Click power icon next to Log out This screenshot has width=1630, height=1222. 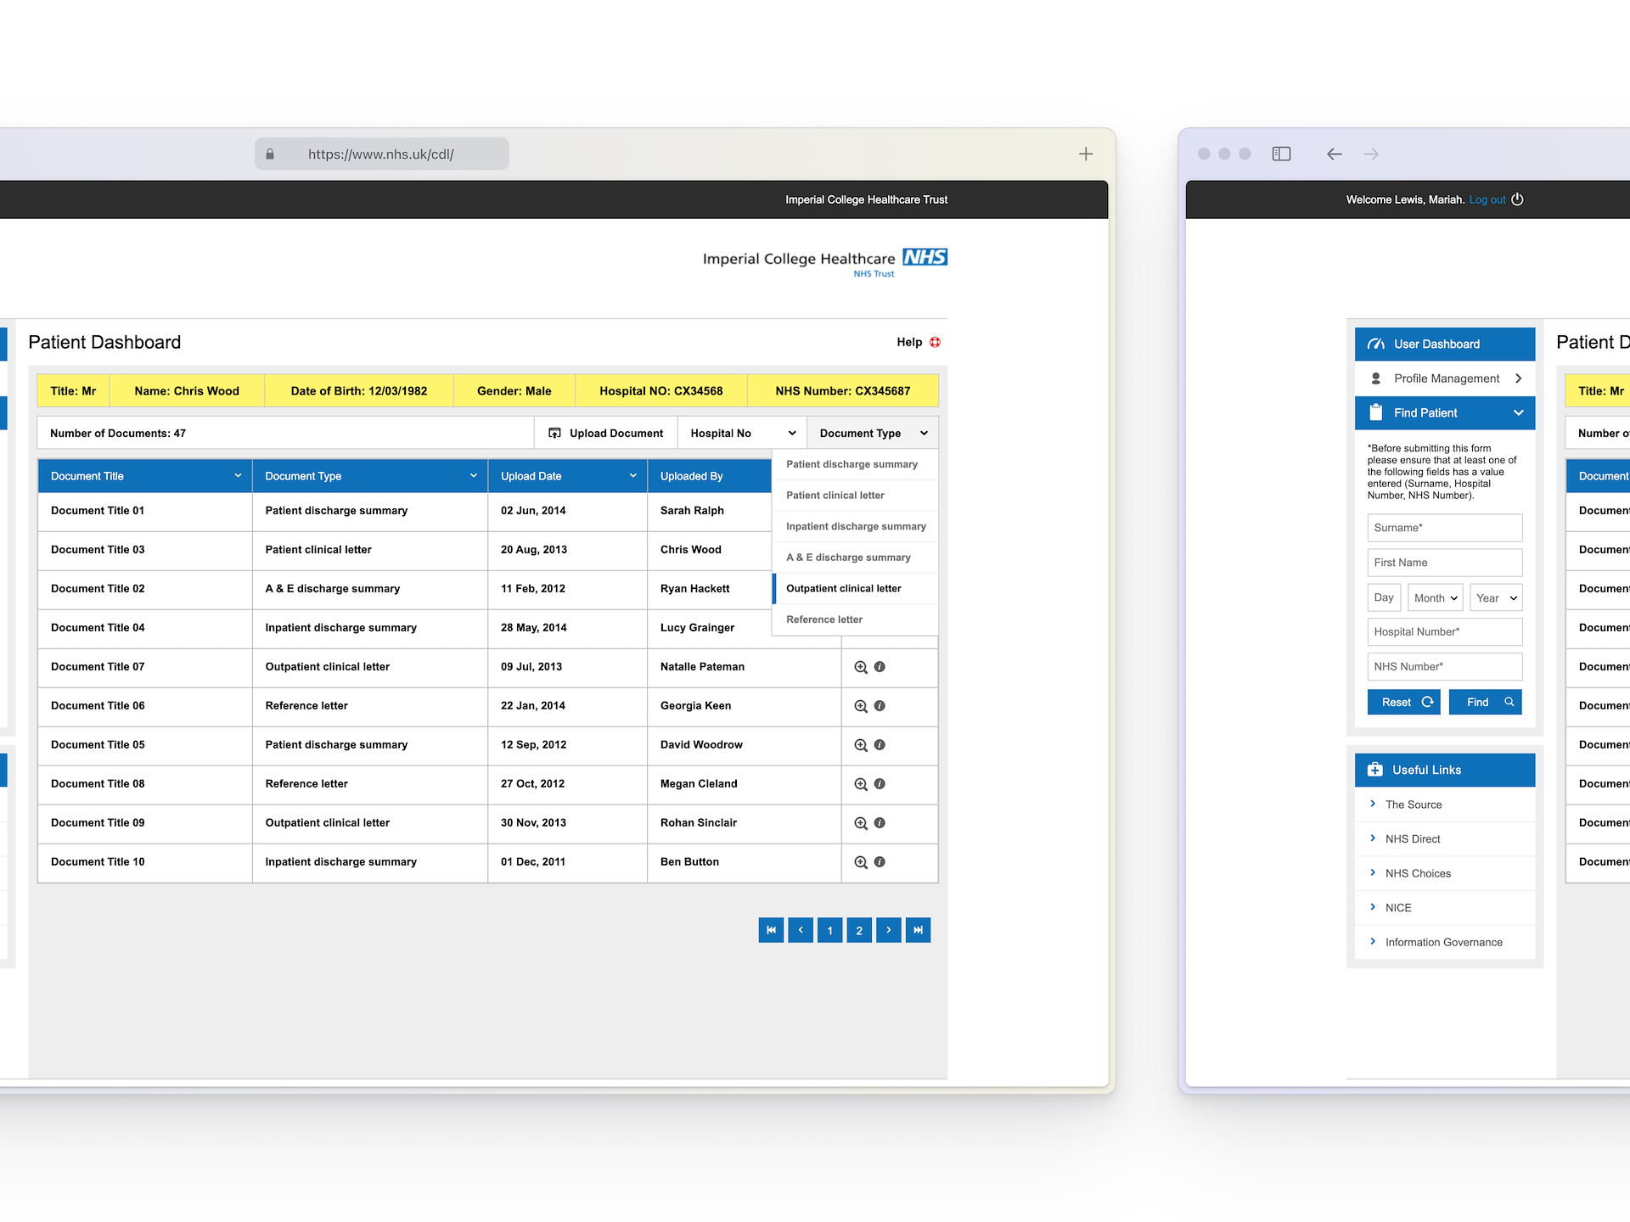1517,199
